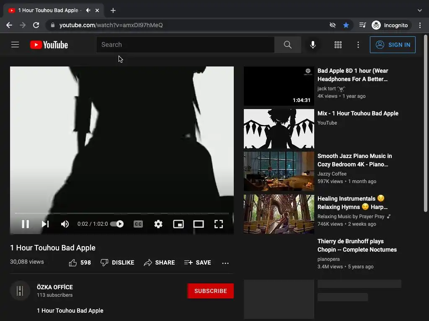The width and height of the screenshot is (429, 321).
Task: Click the Jazzy Coffee channel name
Action: click(x=332, y=173)
